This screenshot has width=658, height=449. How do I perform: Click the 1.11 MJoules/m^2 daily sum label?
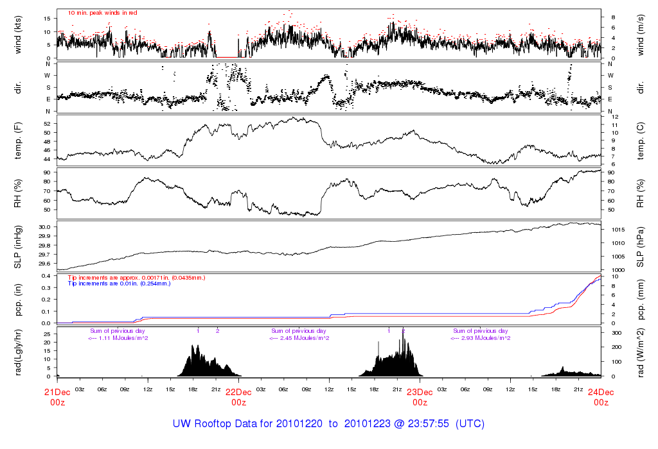(118, 338)
